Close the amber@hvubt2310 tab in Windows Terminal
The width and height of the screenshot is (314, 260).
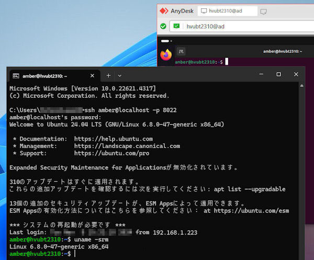(x=92, y=76)
